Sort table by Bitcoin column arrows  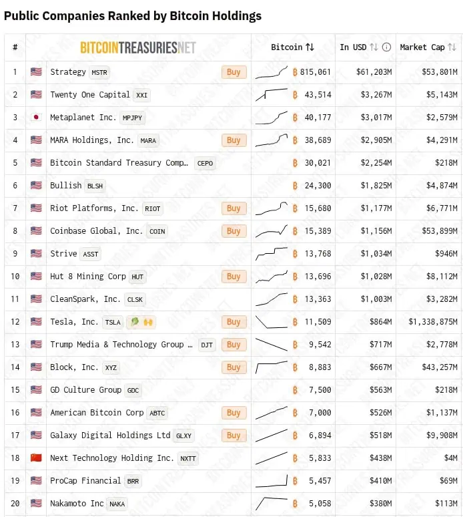point(310,47)
